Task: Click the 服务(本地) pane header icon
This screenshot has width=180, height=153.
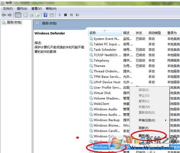Action: click(38, 23)
